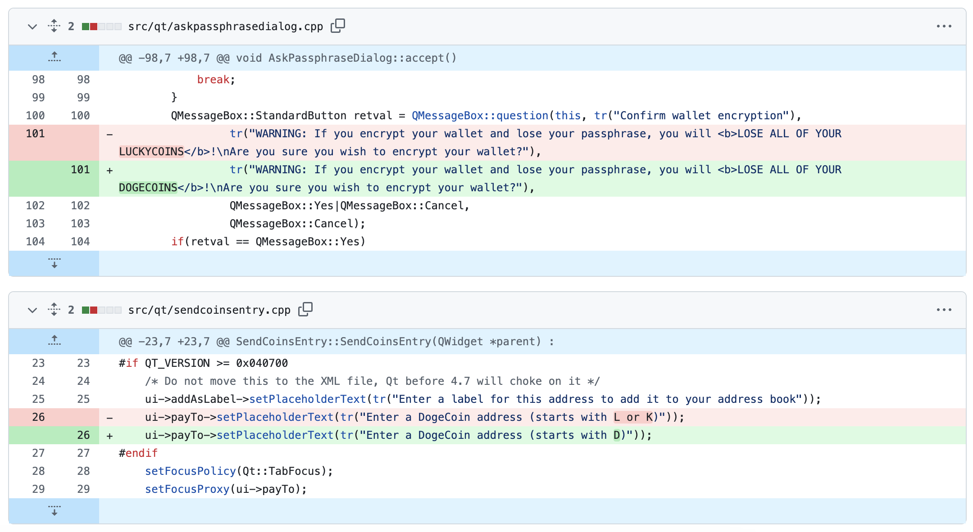Open options menu for askpassphrasedialog.cpp
Image resolution: width=973 pixels, height=532 pixels.
(x=944, y=27)
